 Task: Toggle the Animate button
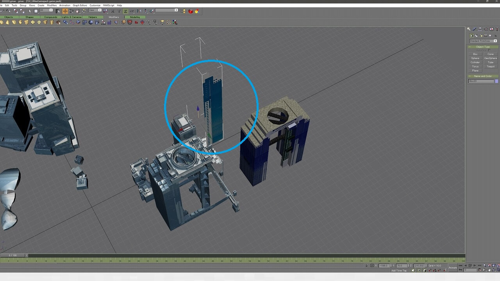tap(453, 268)
